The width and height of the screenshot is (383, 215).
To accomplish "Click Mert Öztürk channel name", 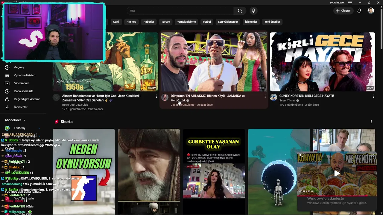I will (x=178, y=101).
